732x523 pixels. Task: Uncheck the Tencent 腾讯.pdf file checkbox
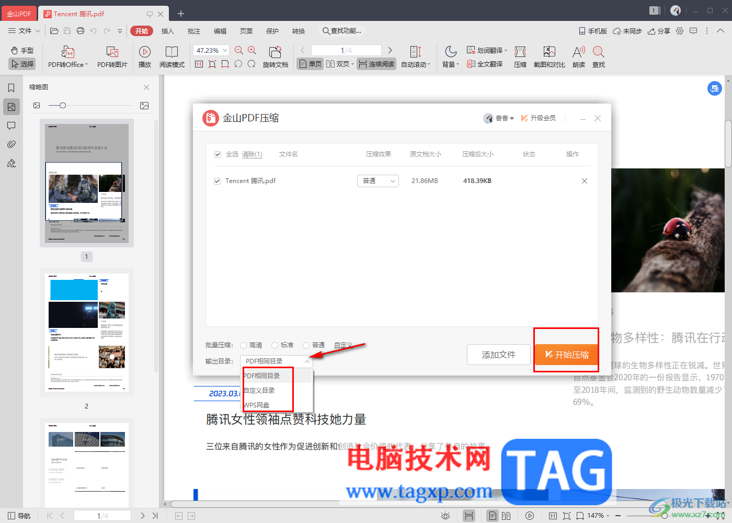tap(218, 181)
